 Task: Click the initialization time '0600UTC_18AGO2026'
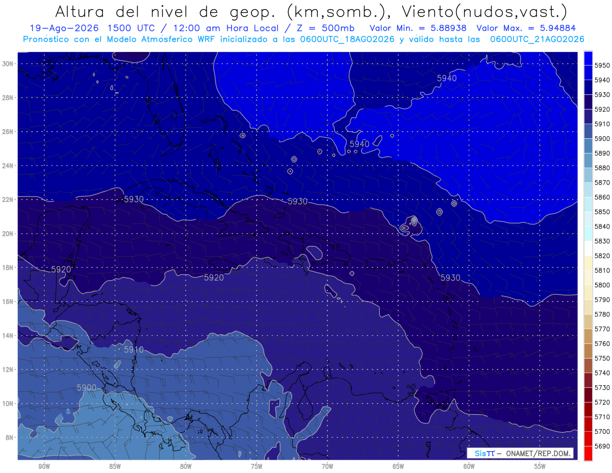point(348,39)
